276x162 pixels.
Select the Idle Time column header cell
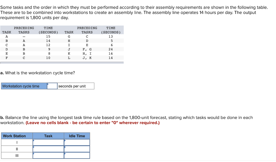pyautogui.click(x=77, y=136)
